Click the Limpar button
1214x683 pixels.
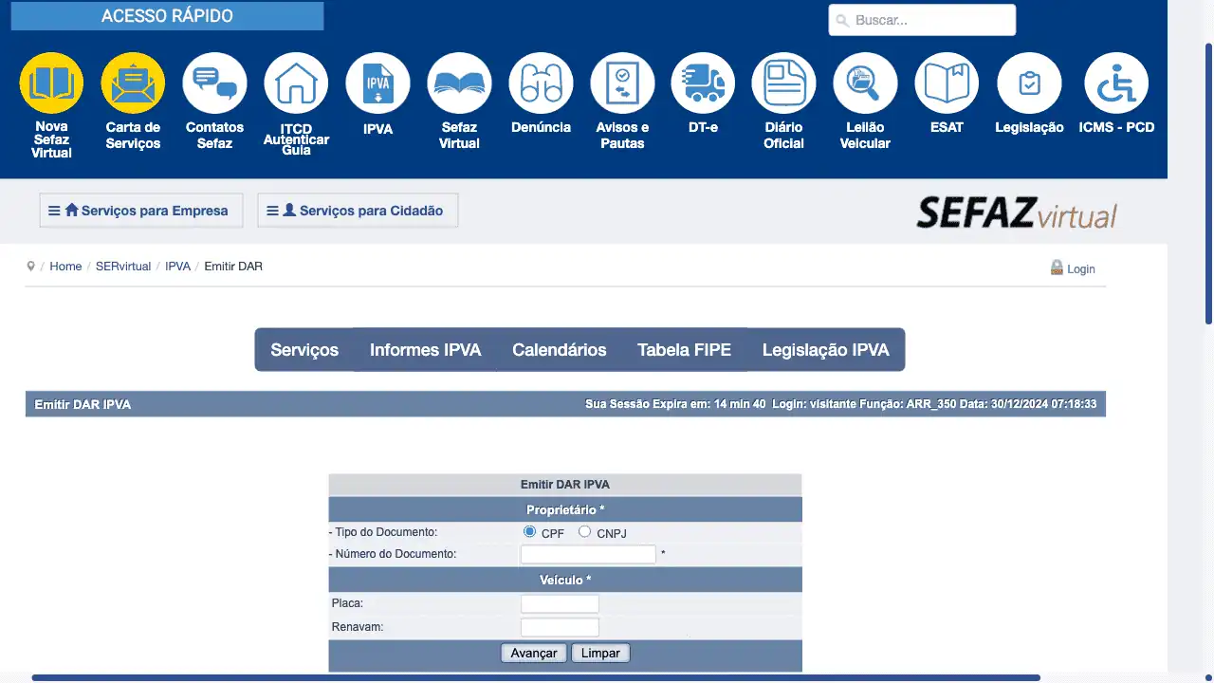click(600, 654)
